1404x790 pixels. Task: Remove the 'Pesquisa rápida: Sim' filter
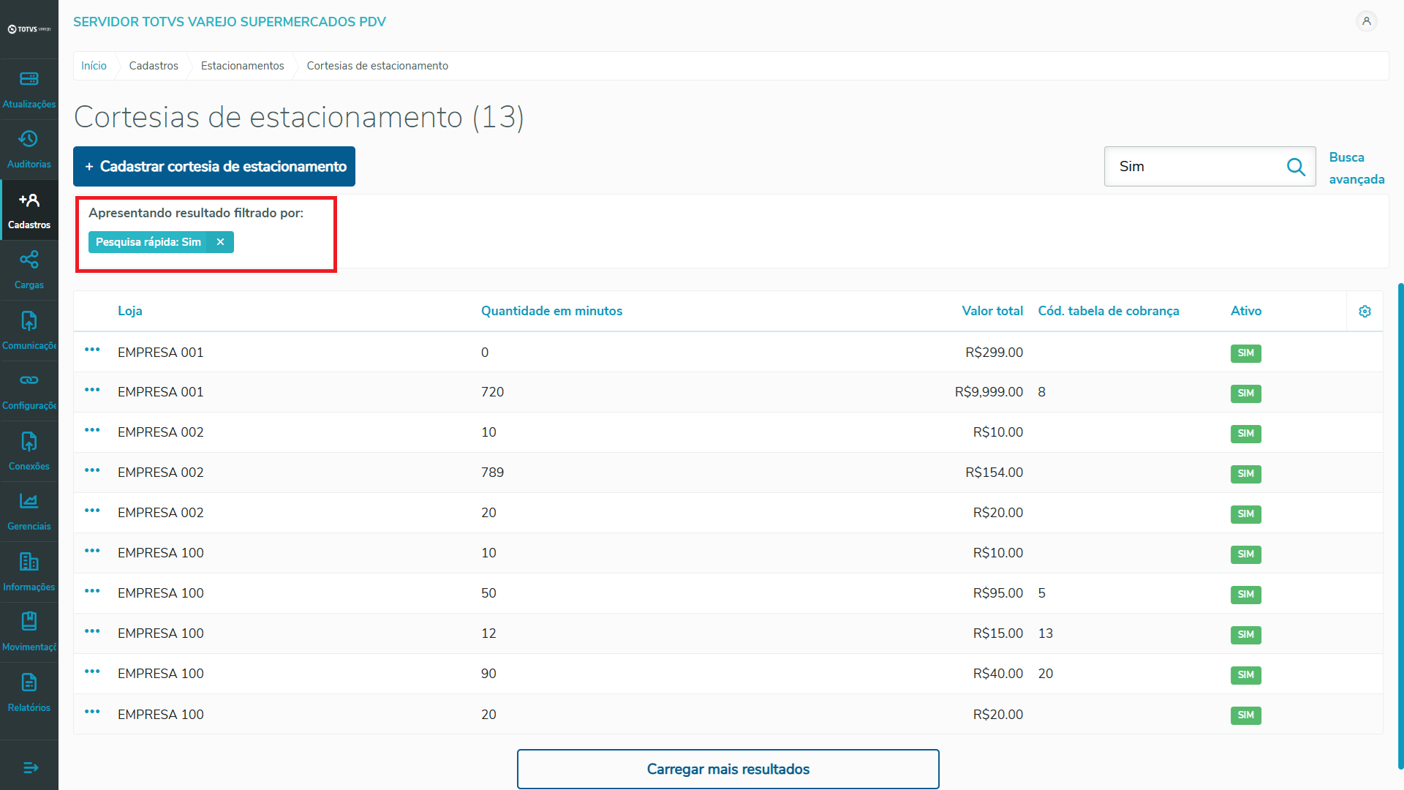click(220, 242)
